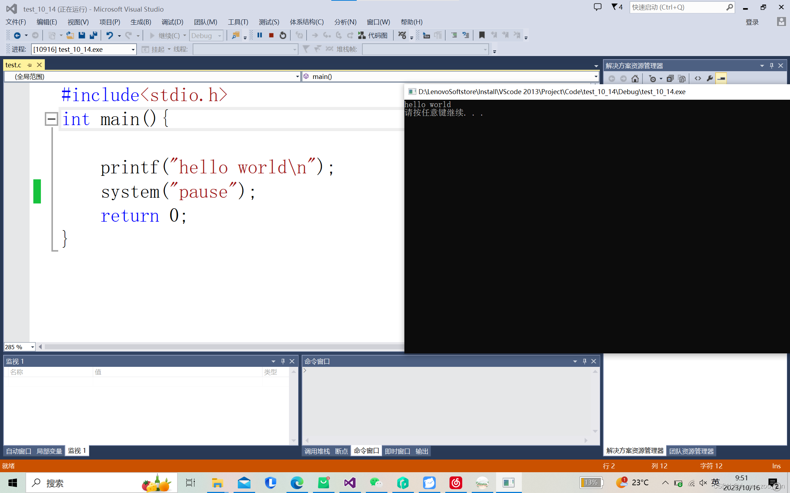The width and height of the screenshot is (790, 493).
Task: Click the Code Map (代码图) button
Action: 373,35
